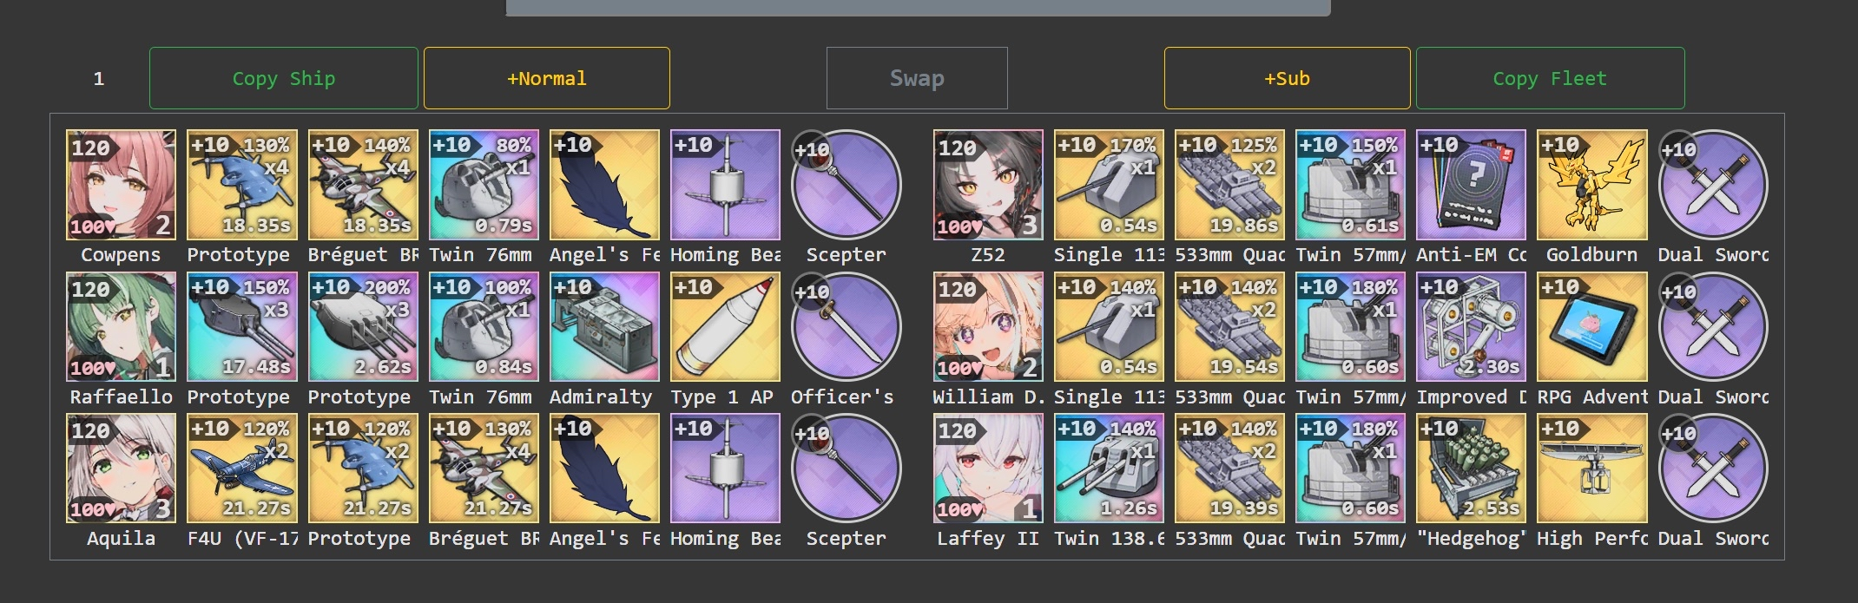Open RPG Adventure tablet equipment icon
1858x603 pixels.
(1591, 327)
